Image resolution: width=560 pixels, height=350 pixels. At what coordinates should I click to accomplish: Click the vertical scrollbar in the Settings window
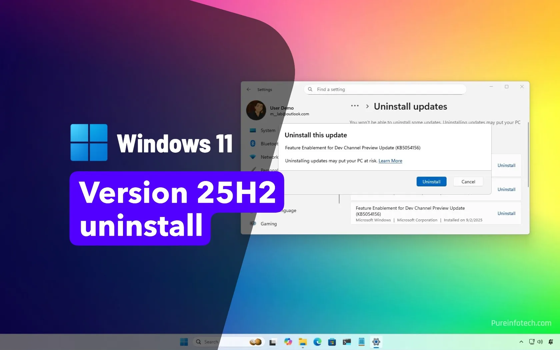(x=528, y=155)
